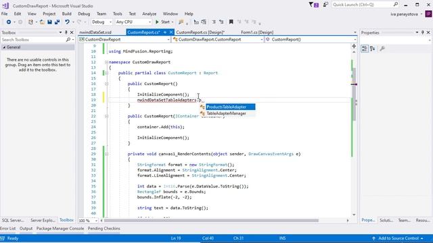The image size is (433, 243).
Task: Open the File menu
Action: point(5,13)
